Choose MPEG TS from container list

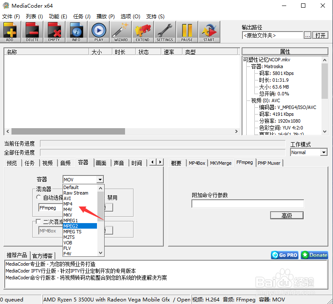tap(80, 232)
